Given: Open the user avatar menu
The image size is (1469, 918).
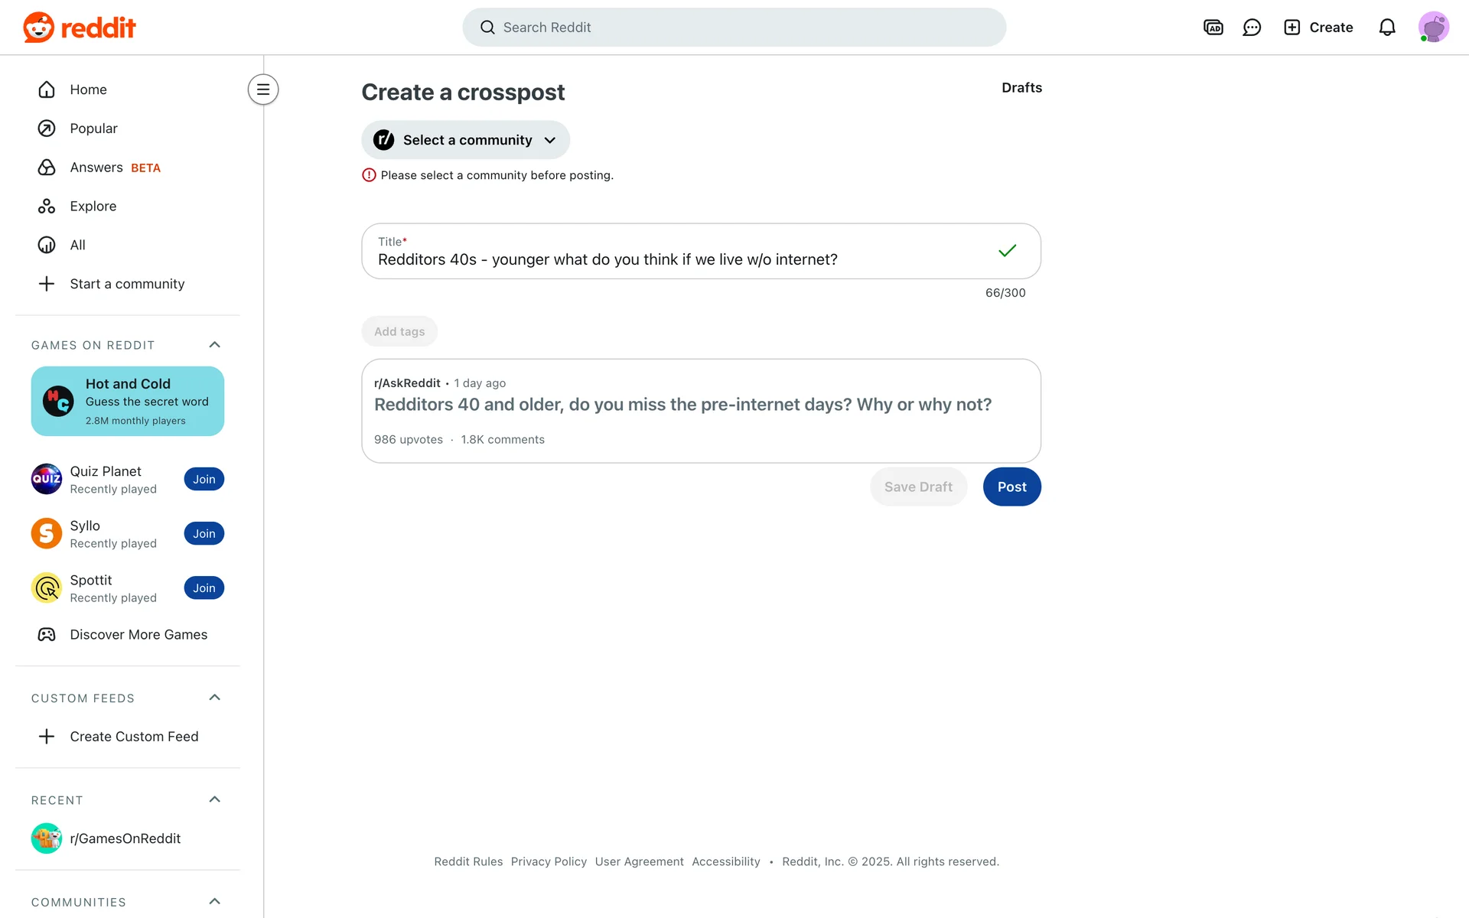Looking at the screenshot, I should coord(1433,28).
